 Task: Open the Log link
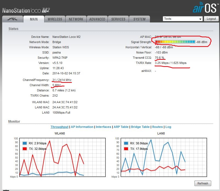(x=168, y=127)
